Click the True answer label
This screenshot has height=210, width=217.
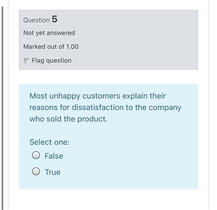click(x=52, y=172)
